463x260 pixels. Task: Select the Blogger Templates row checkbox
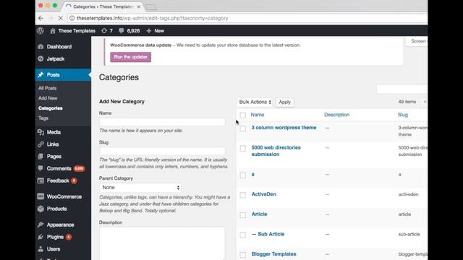243,255
